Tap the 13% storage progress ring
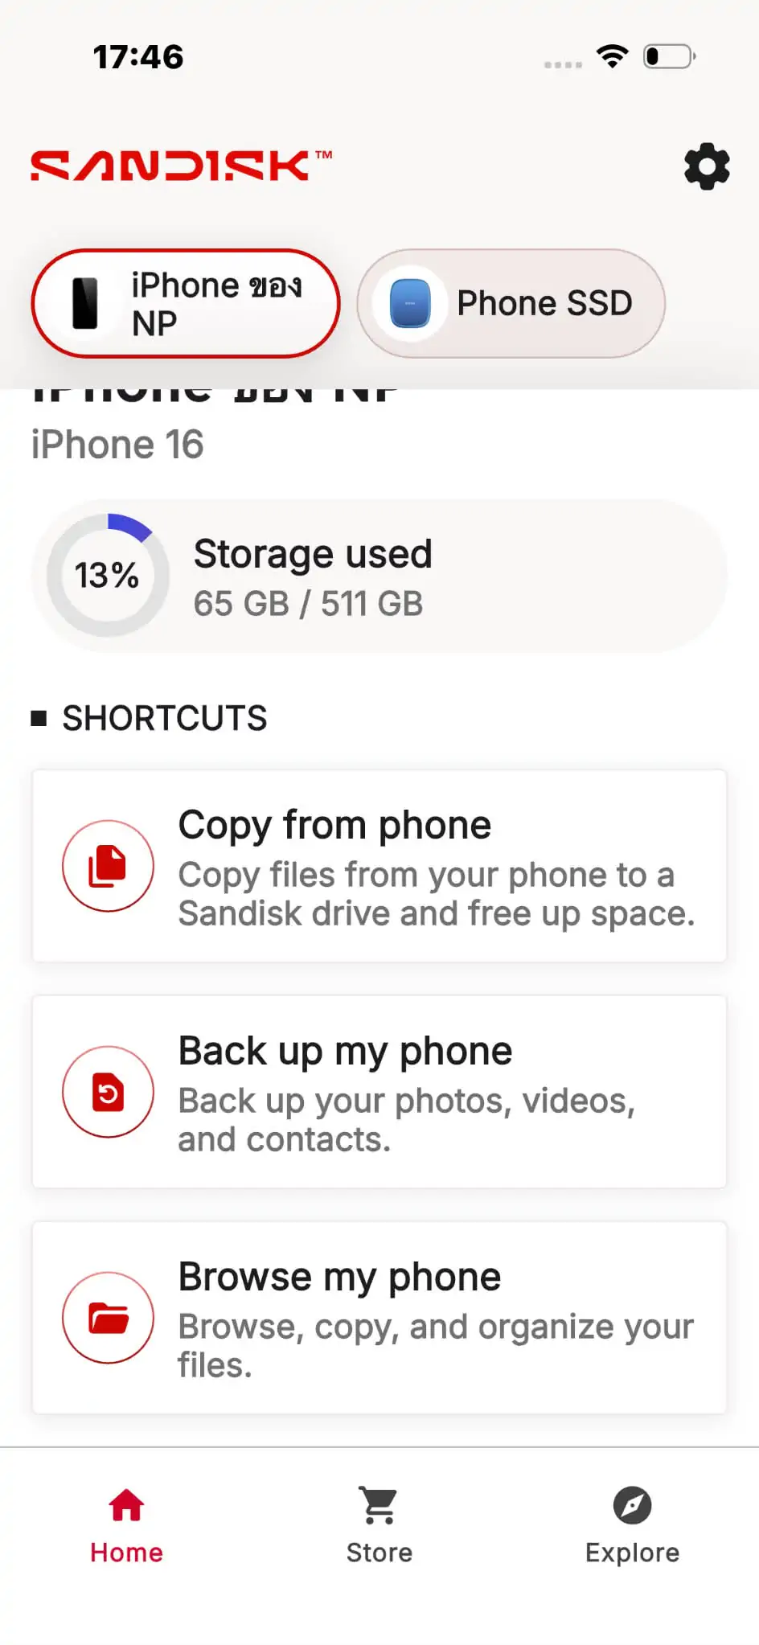The height and width of the screenshot is (1645, 759). tap(108, 575)
